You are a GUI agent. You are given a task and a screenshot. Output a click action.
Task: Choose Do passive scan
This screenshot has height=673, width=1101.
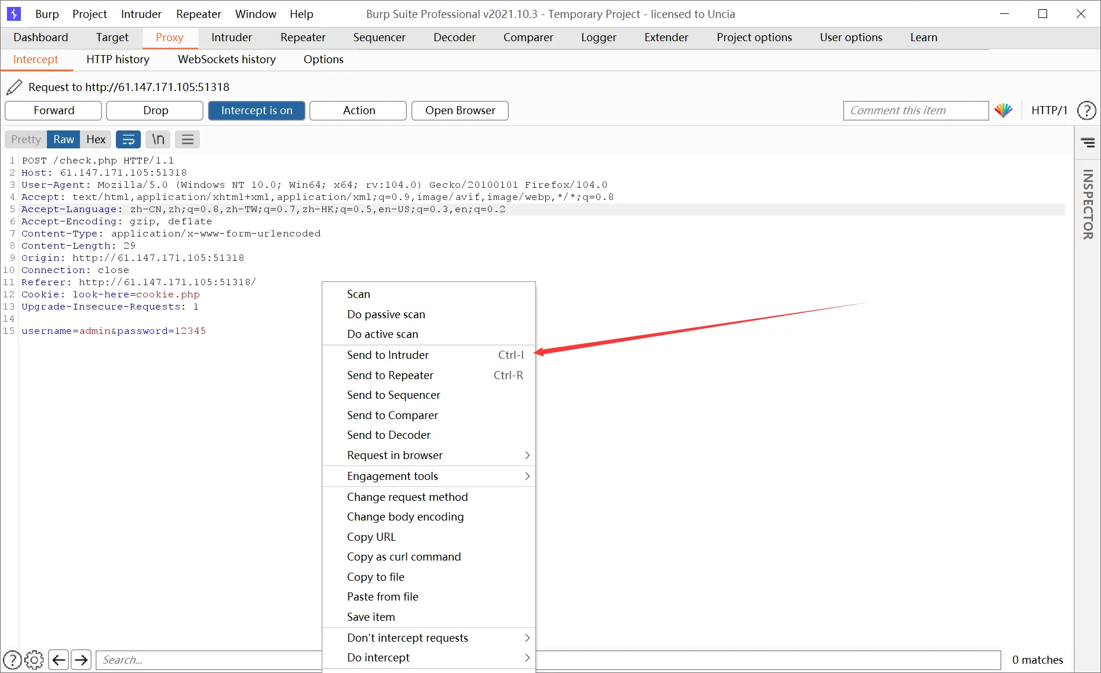[x=429, y=314]
